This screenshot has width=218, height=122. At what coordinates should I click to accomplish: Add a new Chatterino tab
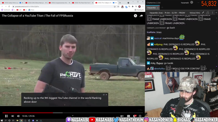click(x=162, y=7)
